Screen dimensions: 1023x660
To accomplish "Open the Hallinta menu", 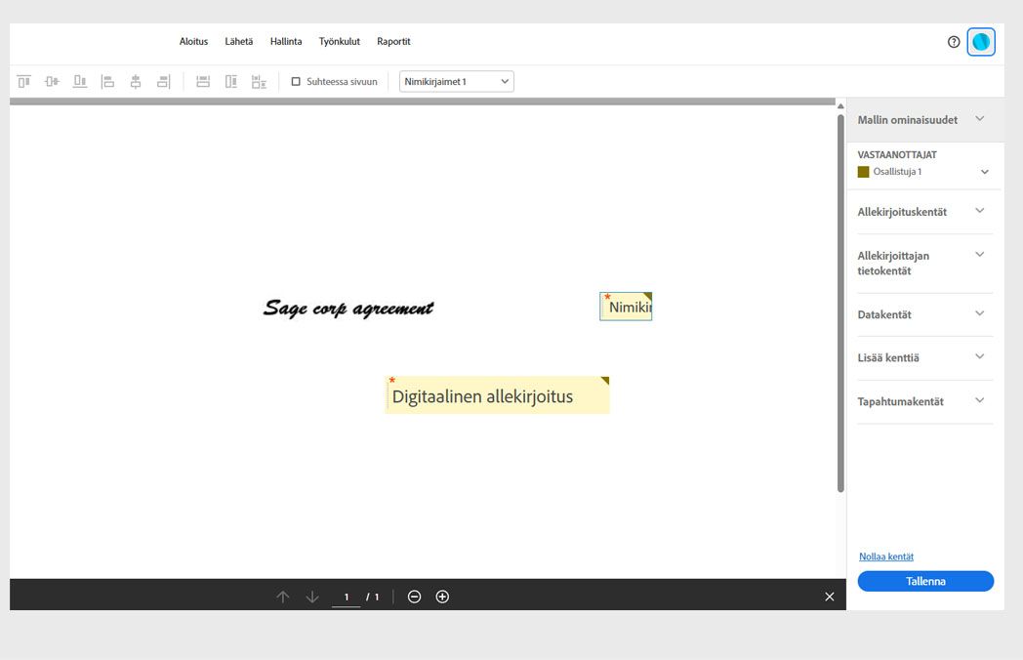I will coord(286,42).
